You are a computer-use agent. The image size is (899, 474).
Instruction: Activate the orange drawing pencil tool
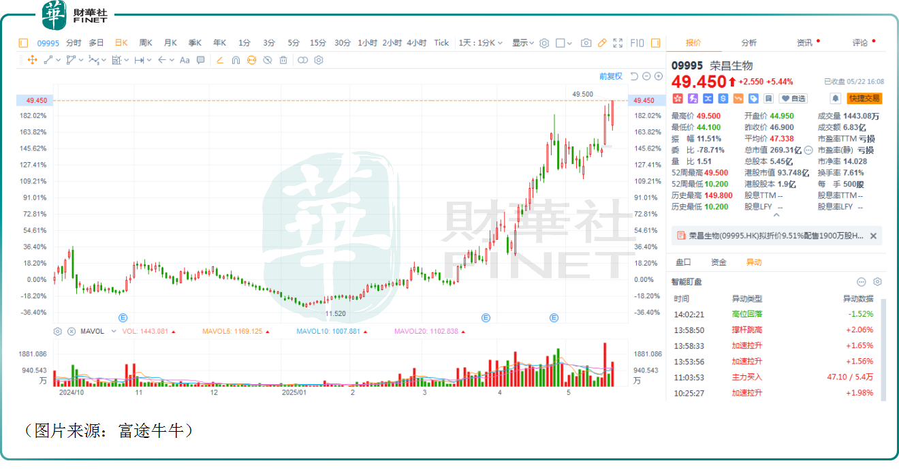point(602,43)
